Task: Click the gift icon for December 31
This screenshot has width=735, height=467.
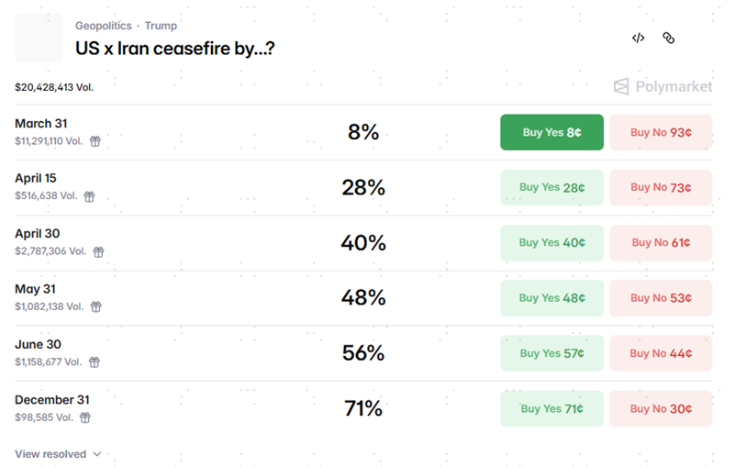Action: tap(85, 417)
